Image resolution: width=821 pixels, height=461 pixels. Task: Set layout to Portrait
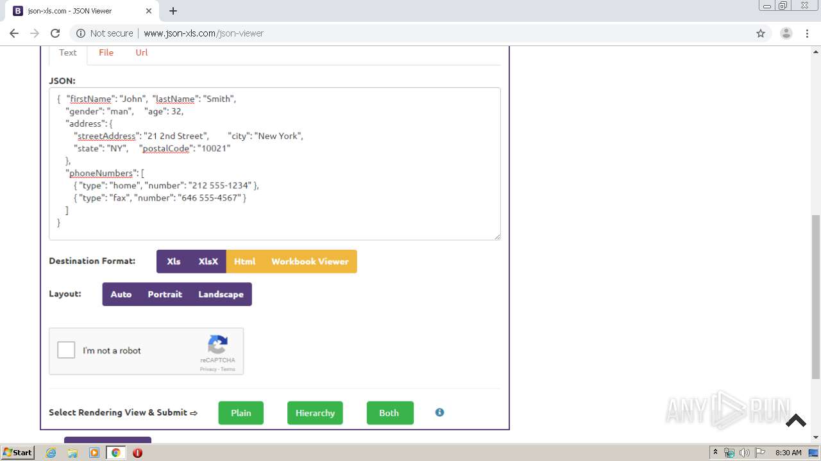click(x=165, y=294)
